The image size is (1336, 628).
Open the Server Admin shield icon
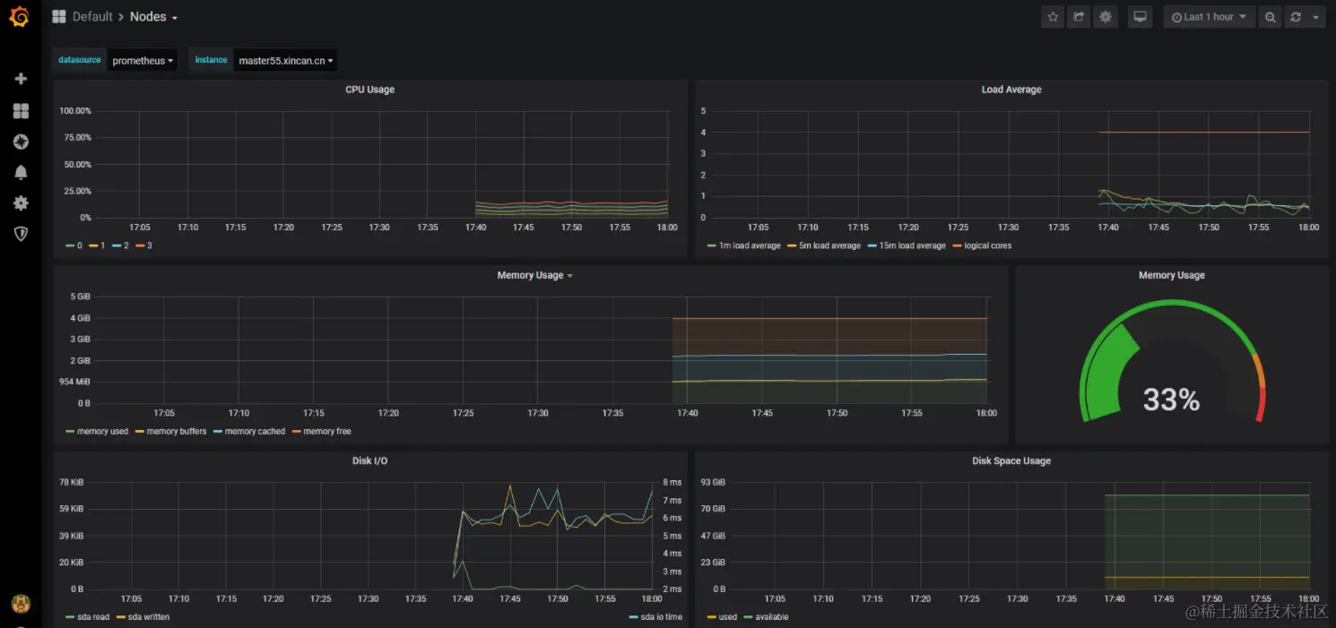pyautogui.click(x=21, y=234)
